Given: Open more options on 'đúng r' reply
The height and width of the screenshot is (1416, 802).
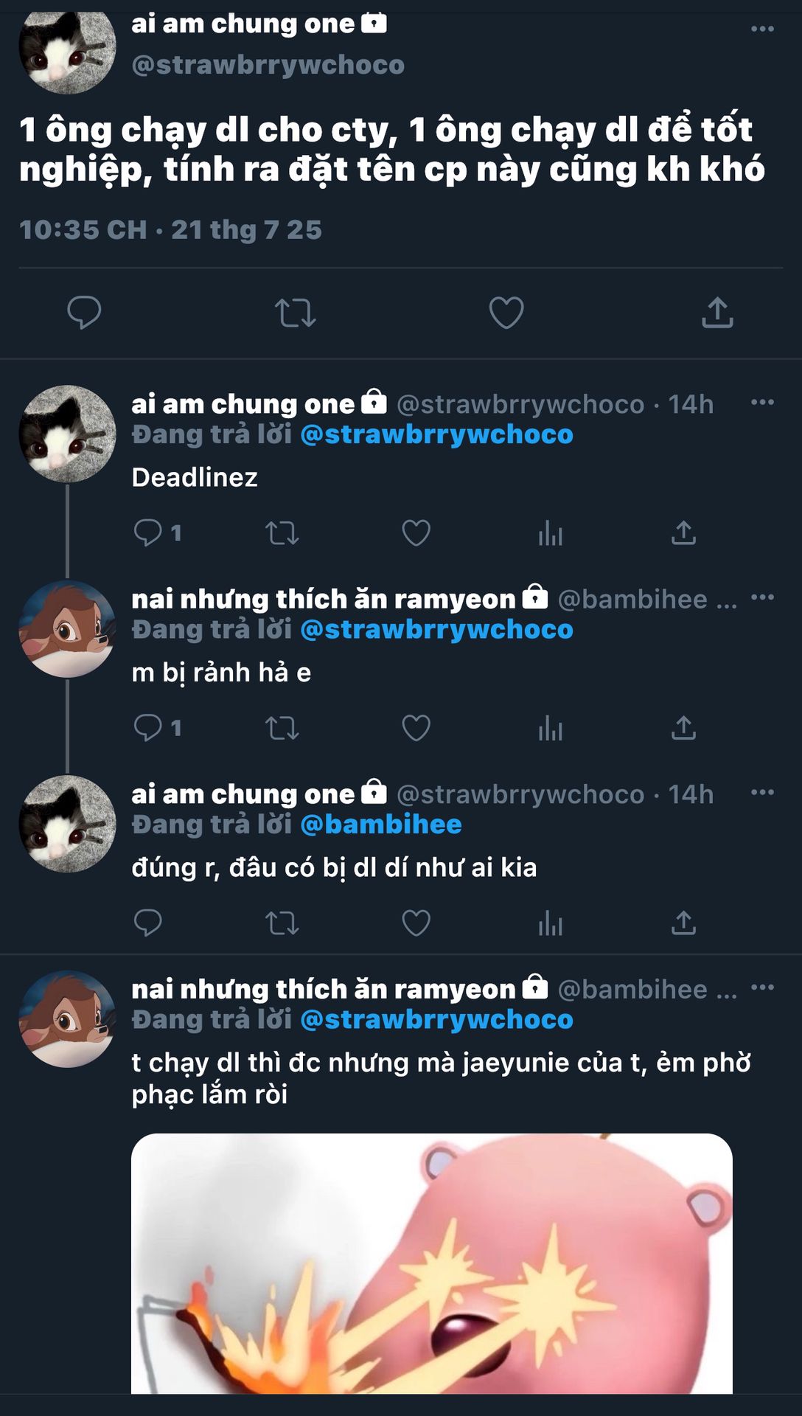Looking at the screenshot, I should 762,793.
